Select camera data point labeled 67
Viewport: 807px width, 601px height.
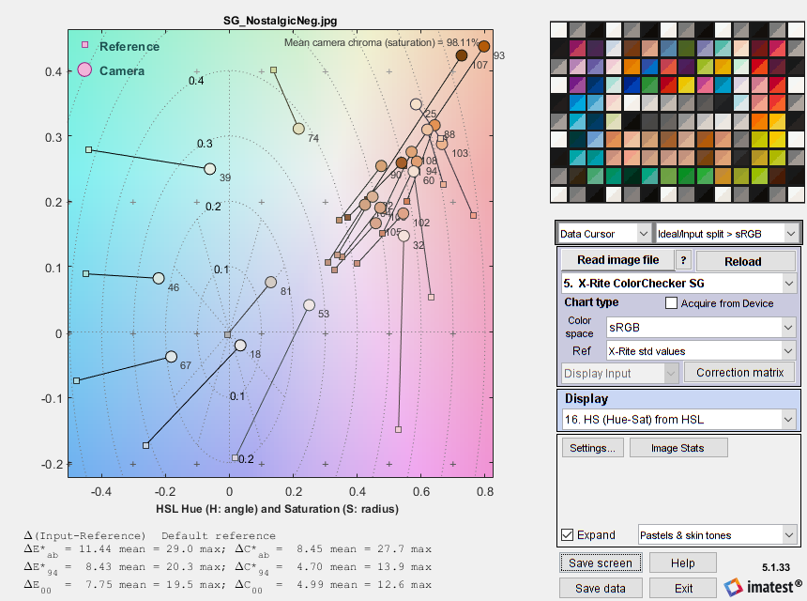[171, 357]
